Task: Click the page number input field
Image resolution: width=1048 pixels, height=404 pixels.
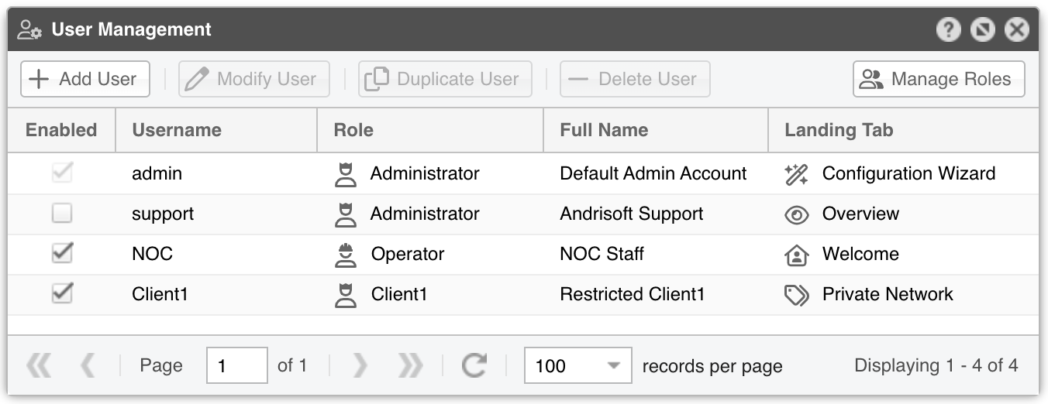Action: (x=237, y=365)
